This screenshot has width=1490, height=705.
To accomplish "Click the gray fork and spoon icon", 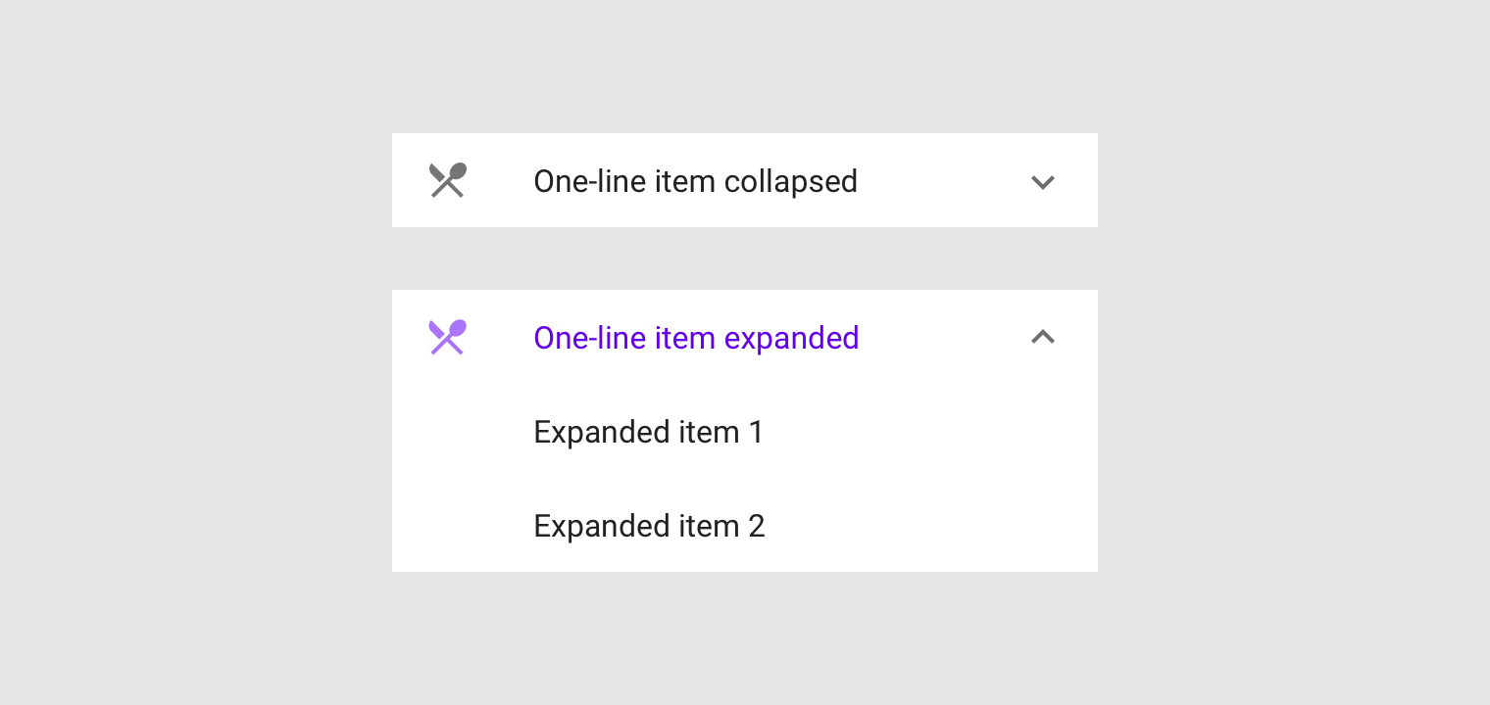I will [x=448, y=180].
